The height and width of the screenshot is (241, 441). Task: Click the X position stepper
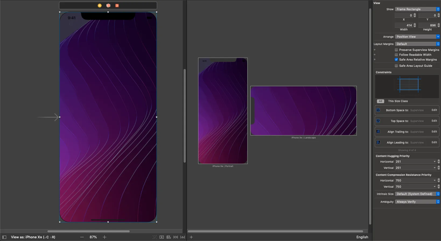point(415,15)
